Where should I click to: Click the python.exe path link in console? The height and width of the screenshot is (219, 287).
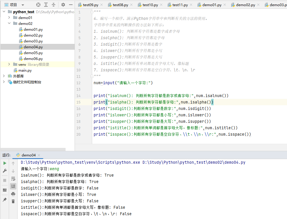pos(80,163)
